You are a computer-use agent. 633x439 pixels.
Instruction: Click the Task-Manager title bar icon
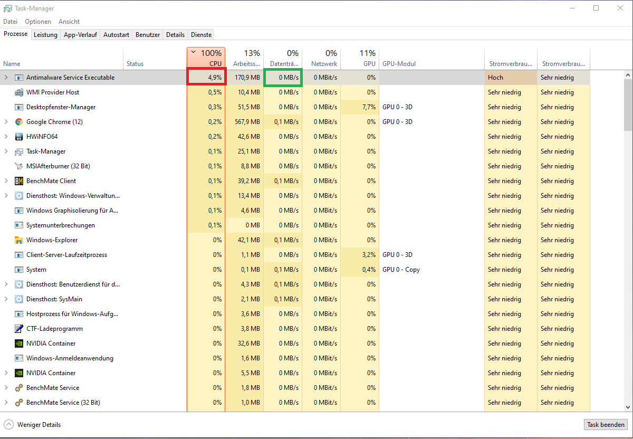pos(8,8)
